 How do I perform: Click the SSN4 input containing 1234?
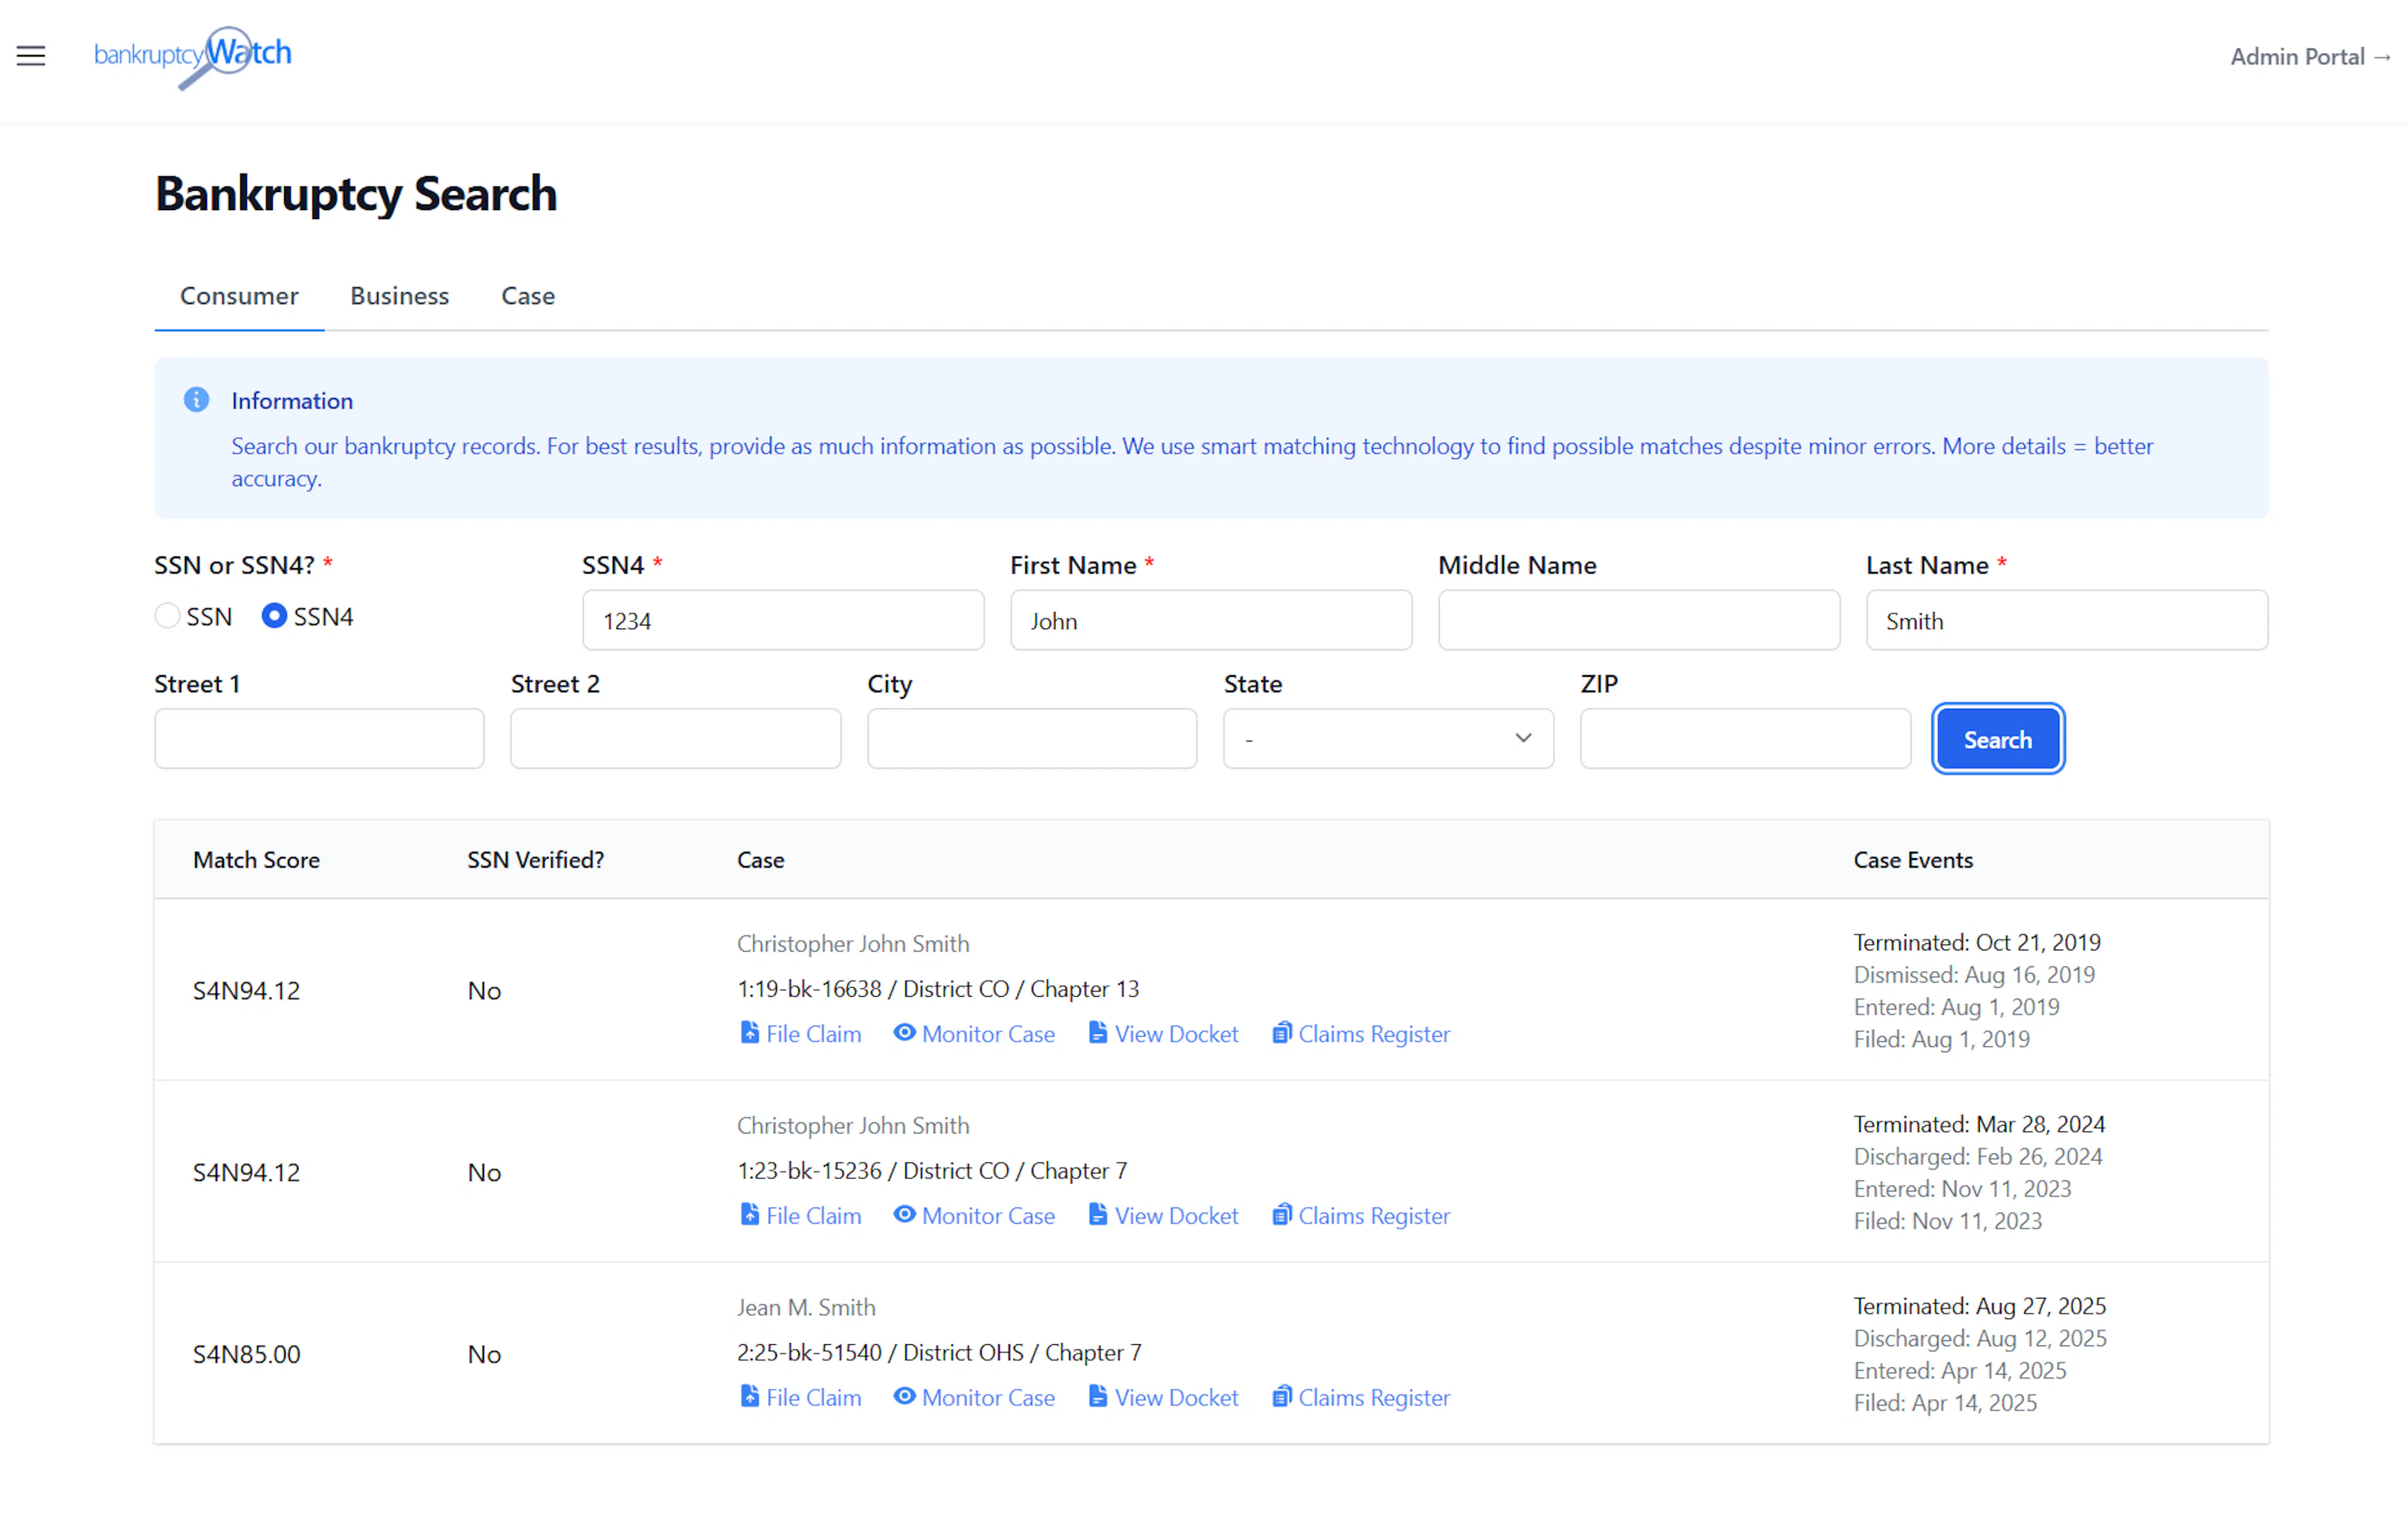point(783,620)
